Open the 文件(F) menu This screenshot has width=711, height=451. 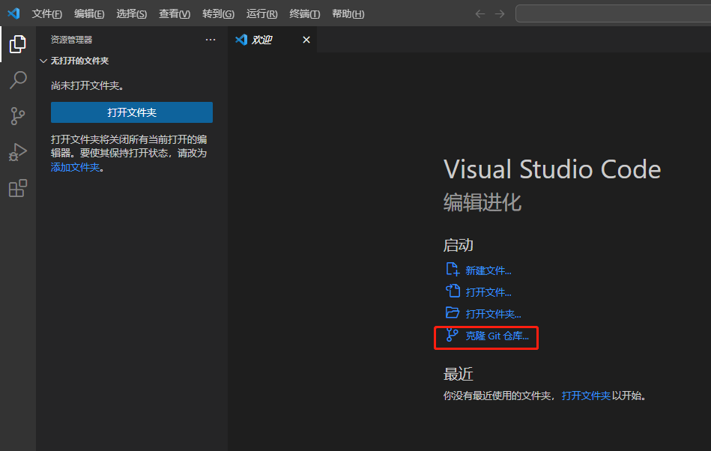point(46,14)
